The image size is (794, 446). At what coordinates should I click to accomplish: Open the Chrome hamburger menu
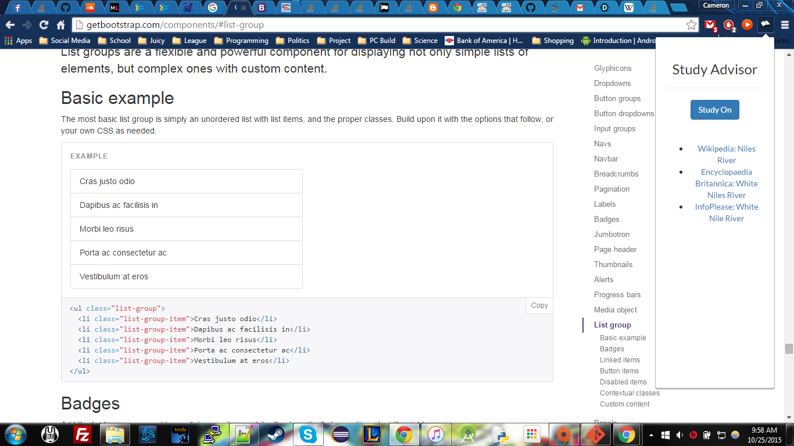tap(785, 25)
